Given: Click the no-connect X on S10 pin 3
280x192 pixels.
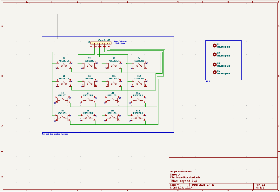Looking at the screenshot, I should (x=147, y=81).
